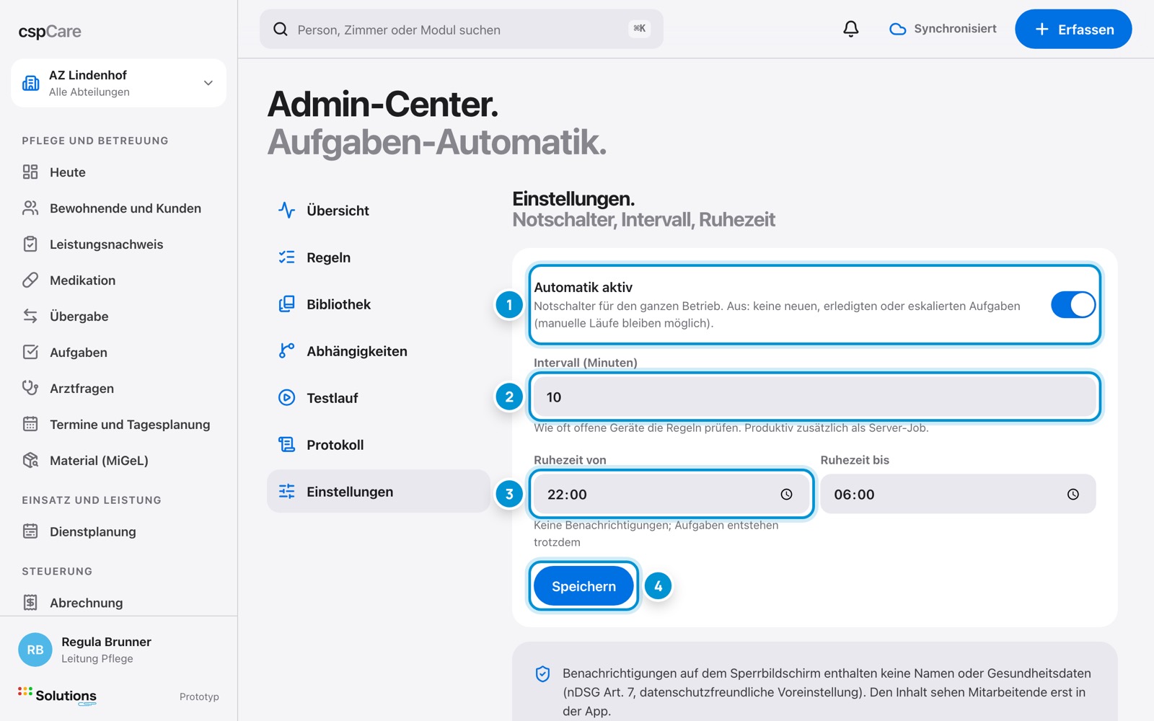The height and width of the screenshot is (721, 1154).
Task: Expand the AZ Lindenhof department selector
Action: (x=118, y=83)
